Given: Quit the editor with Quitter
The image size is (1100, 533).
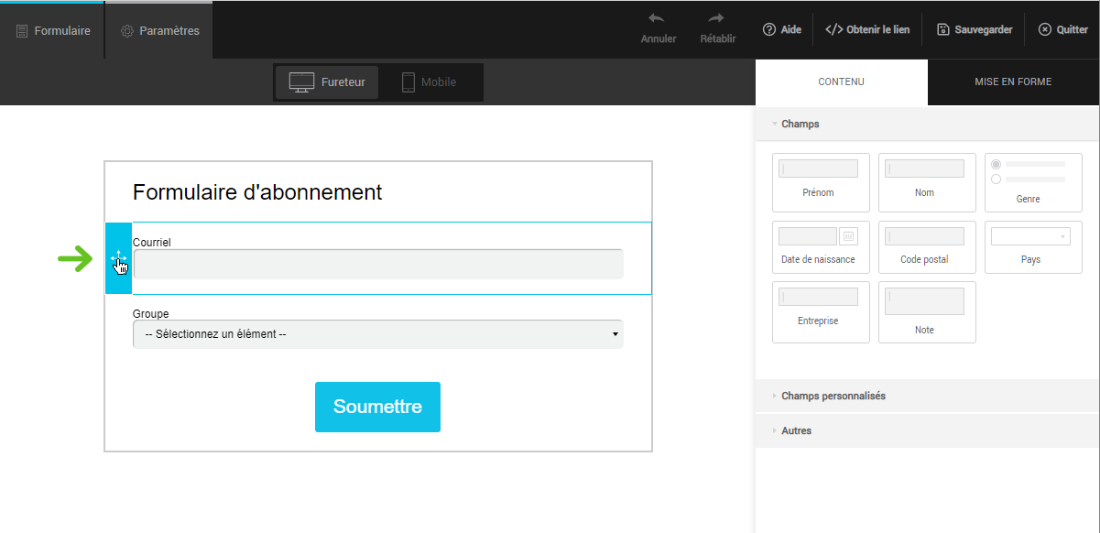Looking at the screenshot, I should [1062, 29].
